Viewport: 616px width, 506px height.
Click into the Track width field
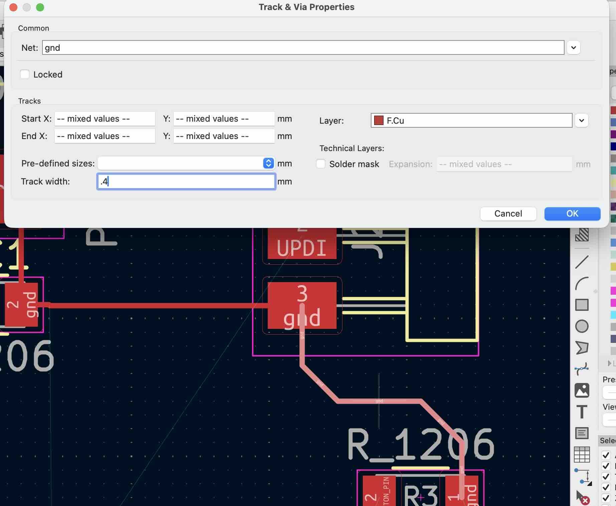click(x=186, y=181)
